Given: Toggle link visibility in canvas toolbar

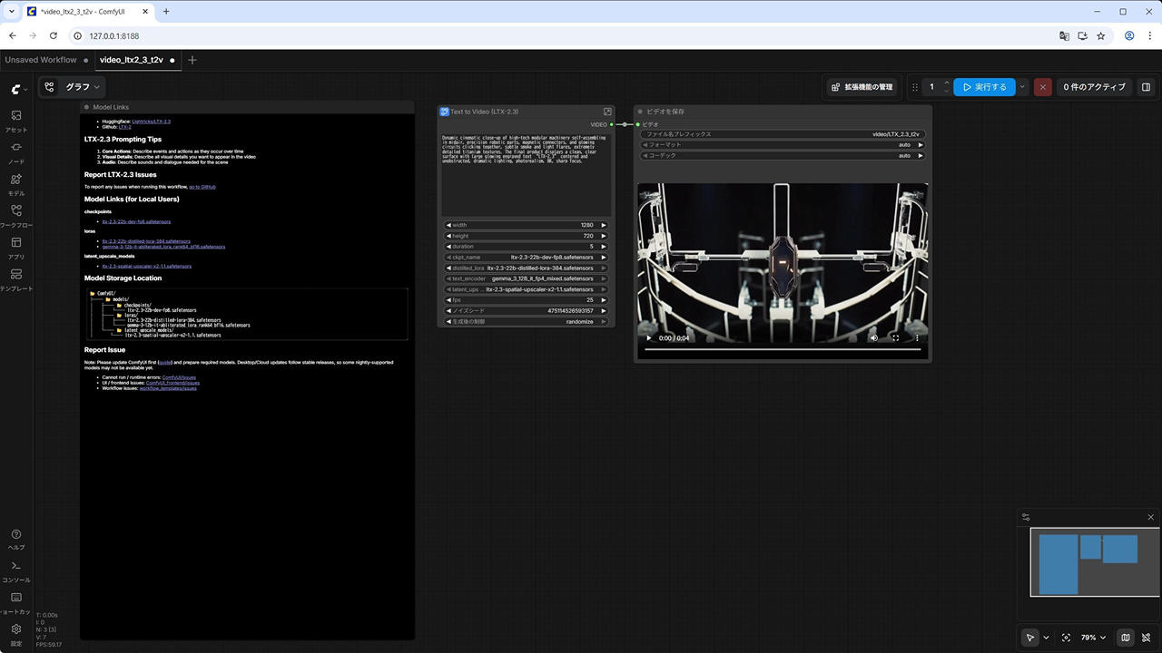Looking at the screenshot, I should point(1147,638).
